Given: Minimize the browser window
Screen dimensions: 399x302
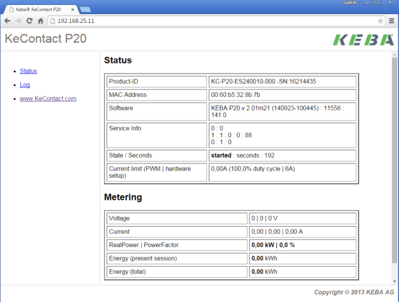Looking at the screenshot, I should (x=367, y=3).
